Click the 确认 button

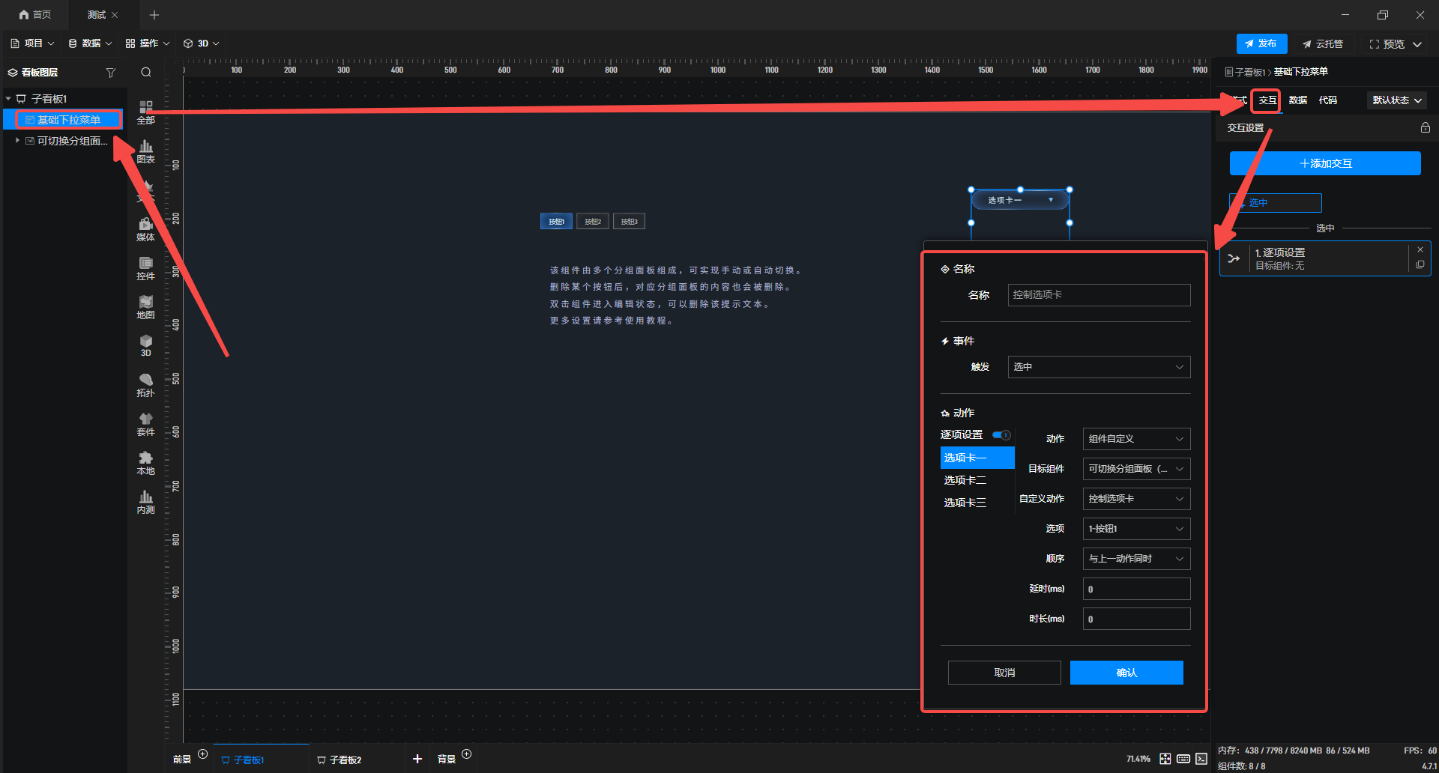(1126, 673)
